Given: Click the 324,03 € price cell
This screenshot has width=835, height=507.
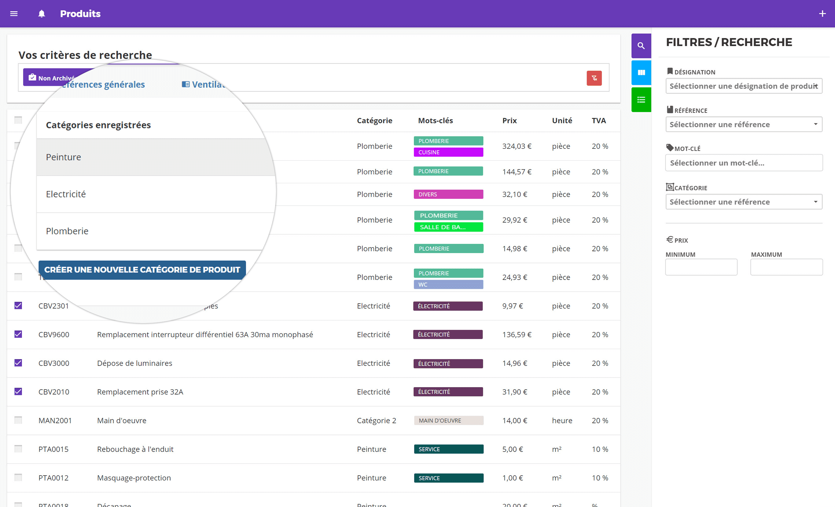Looking at the screenshot, I should [x=517, y=146].
